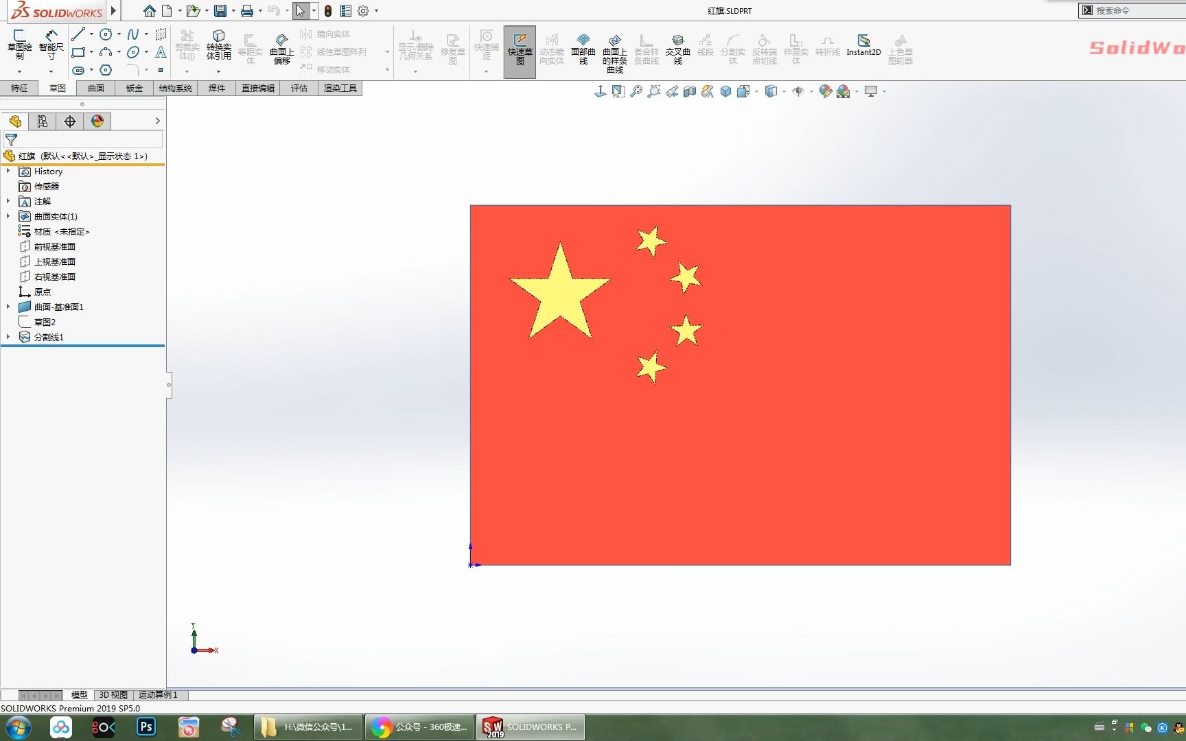The width and height of the screenshot is (1186, 741).
Task: Expand the SOLIDWORKS menu flyout arrow
Action: coord(114,11)
